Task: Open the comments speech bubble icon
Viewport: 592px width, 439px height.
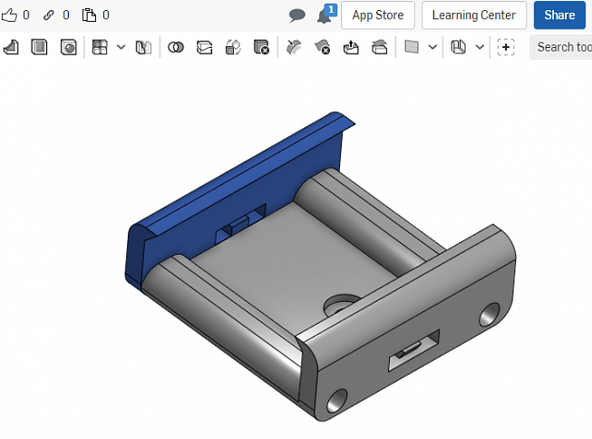Action: click(296, 15)
